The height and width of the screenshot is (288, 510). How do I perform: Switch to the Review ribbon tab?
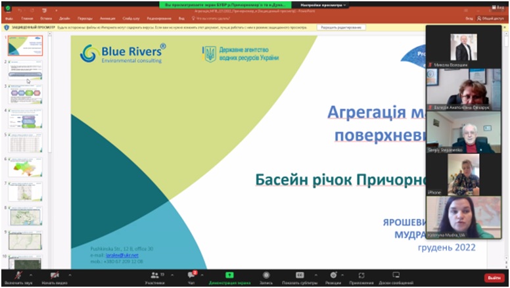(159, 18)
